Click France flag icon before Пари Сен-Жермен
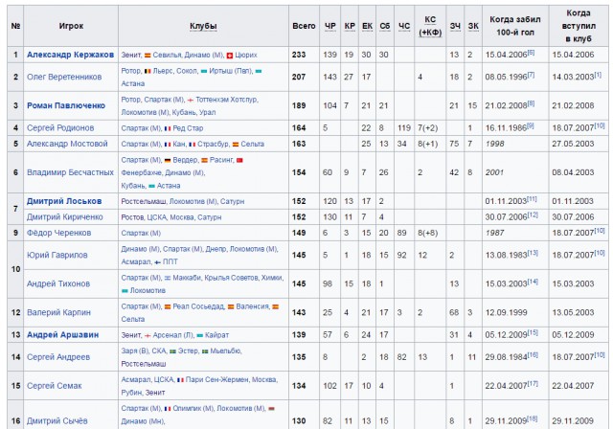Screen dimensions: 613x429 pyautogui.click(x=180, y=380)
